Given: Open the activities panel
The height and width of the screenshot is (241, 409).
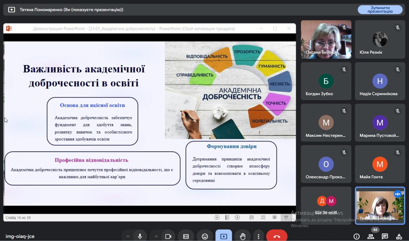Looking at the screenshot, I should click(399, 236).
